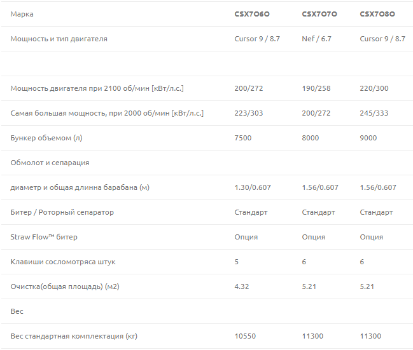Click the 9000 bunker volume value

[x=368, y=138]
